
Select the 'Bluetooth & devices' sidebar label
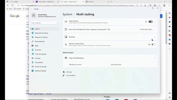point(41,33)
